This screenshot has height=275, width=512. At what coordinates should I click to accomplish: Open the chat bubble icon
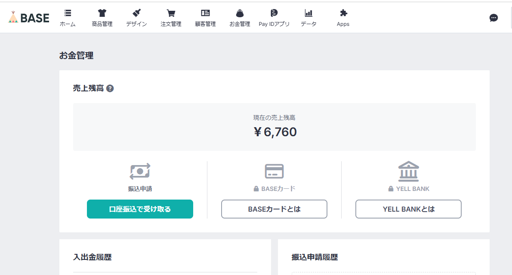494,18
